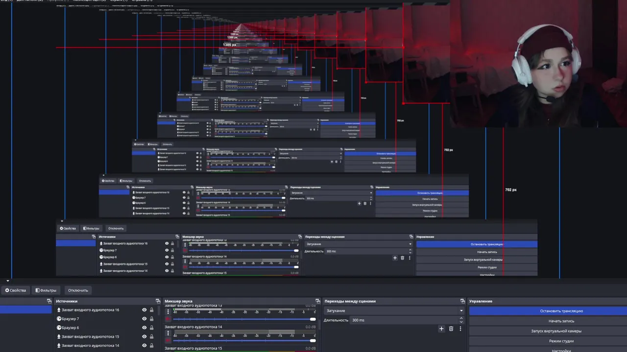Select Браузер 6 row in main Sources dock
Viewport: 627px width, 352px height.
tap(107, 328)
